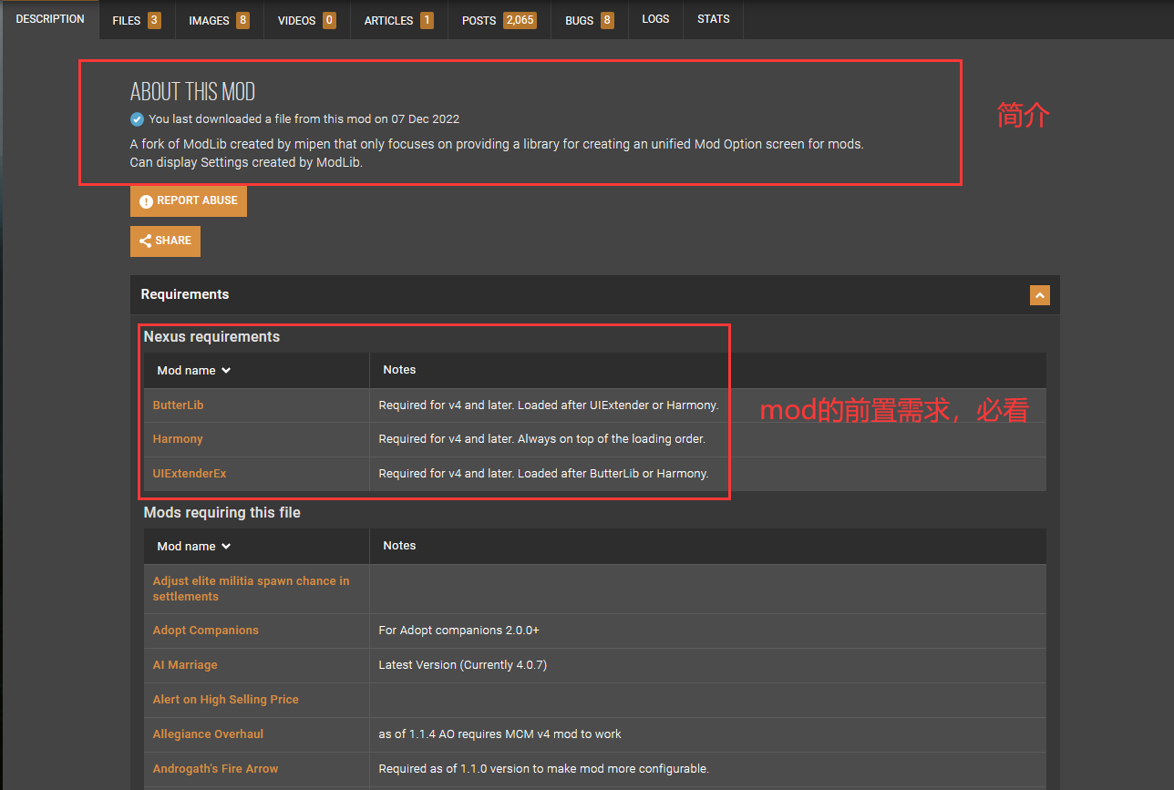The image size is (1174, 790).
Task: Open the Posts tab
Action: tap(499, 20)
